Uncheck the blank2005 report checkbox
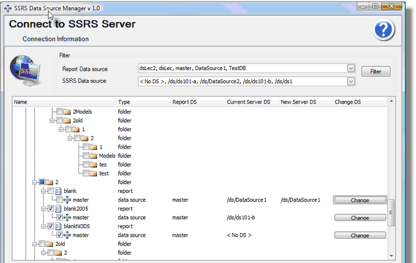 (51, 208)
